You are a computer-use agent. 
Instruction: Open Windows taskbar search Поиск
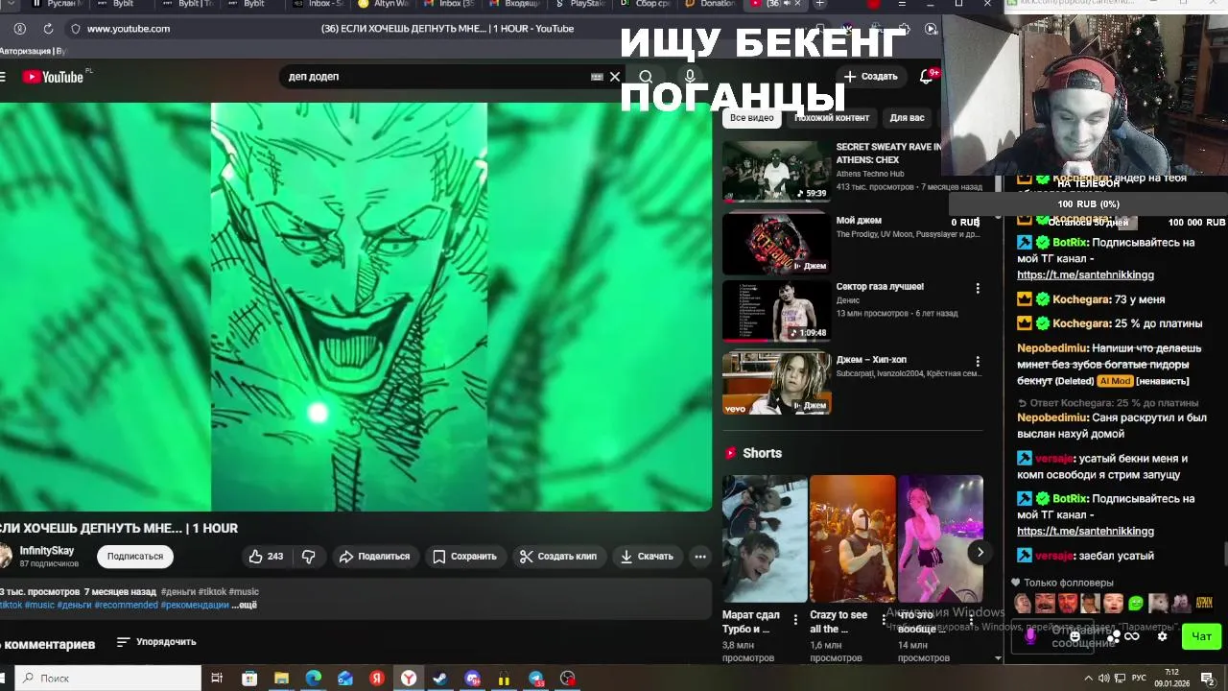pyautogui.click(x=108, y=679)
